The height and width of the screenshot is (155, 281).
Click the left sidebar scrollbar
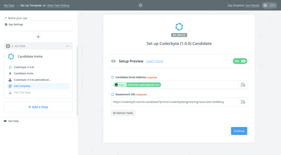[77, 81]
